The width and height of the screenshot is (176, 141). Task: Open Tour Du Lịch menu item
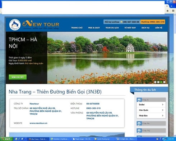coord(112,28)
